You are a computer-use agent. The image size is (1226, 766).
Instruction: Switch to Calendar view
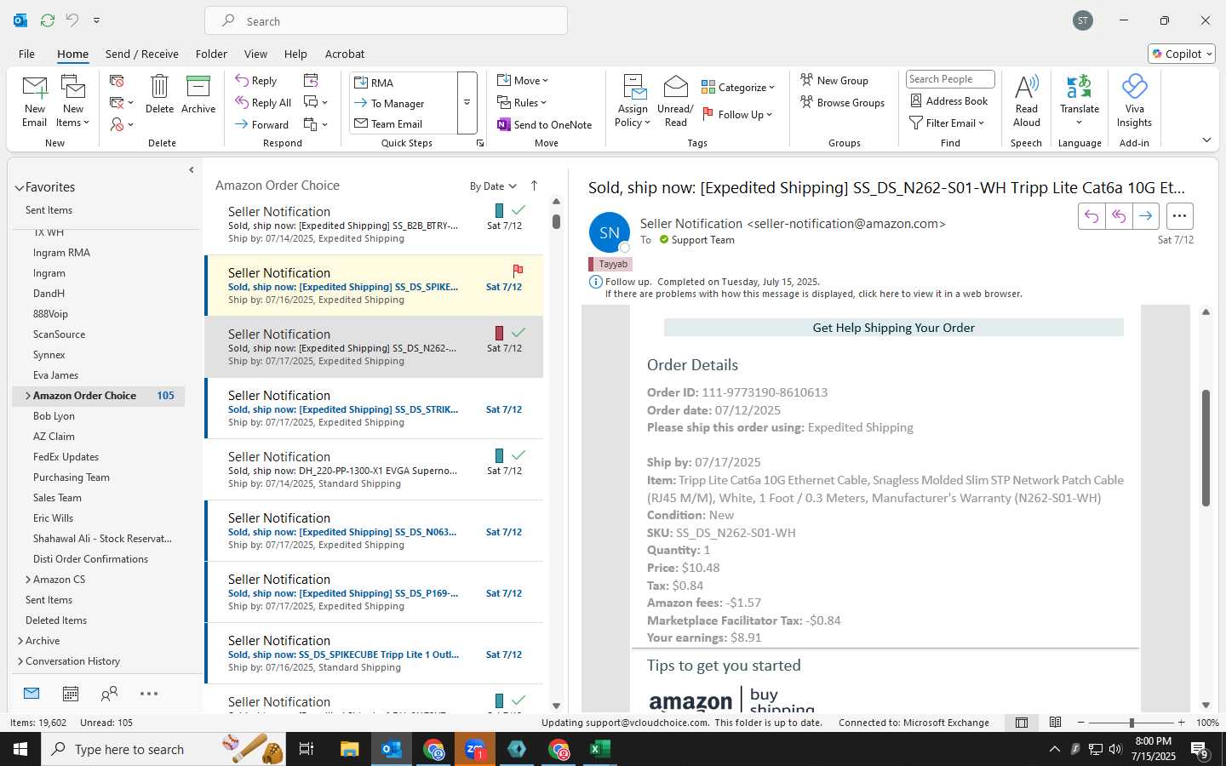point(71,694)
